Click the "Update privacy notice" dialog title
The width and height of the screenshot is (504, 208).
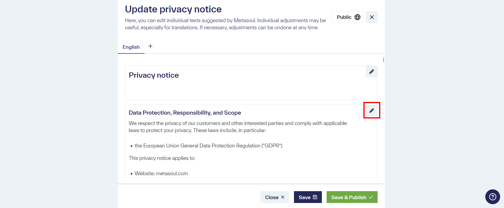[x=173, y=9]
